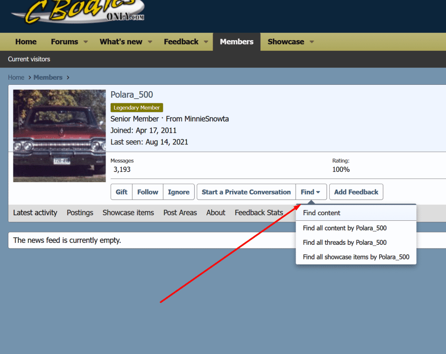
Task: Click the Members breadcrumb link
Action: pos(48,77)
